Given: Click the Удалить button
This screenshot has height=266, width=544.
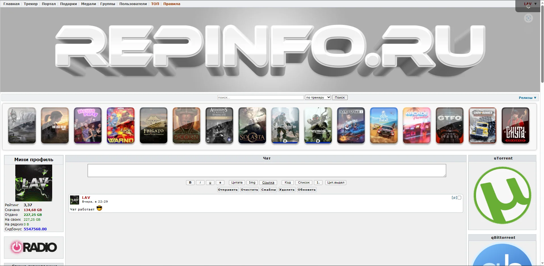Looking at the screenshot, I should [x=287, y=190].
